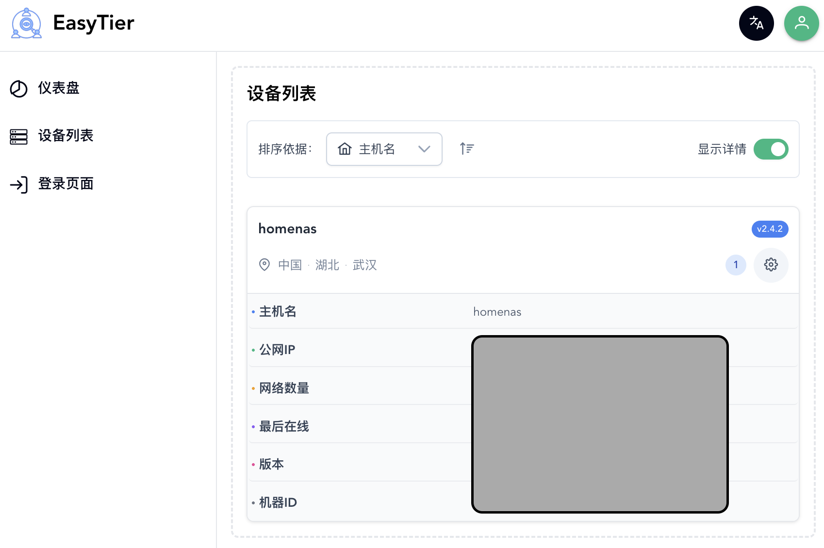Click location text 中国 · 湖北 · 武汉
The width and height of the screenshot is (824, 548).
click(x=327, y=265)
